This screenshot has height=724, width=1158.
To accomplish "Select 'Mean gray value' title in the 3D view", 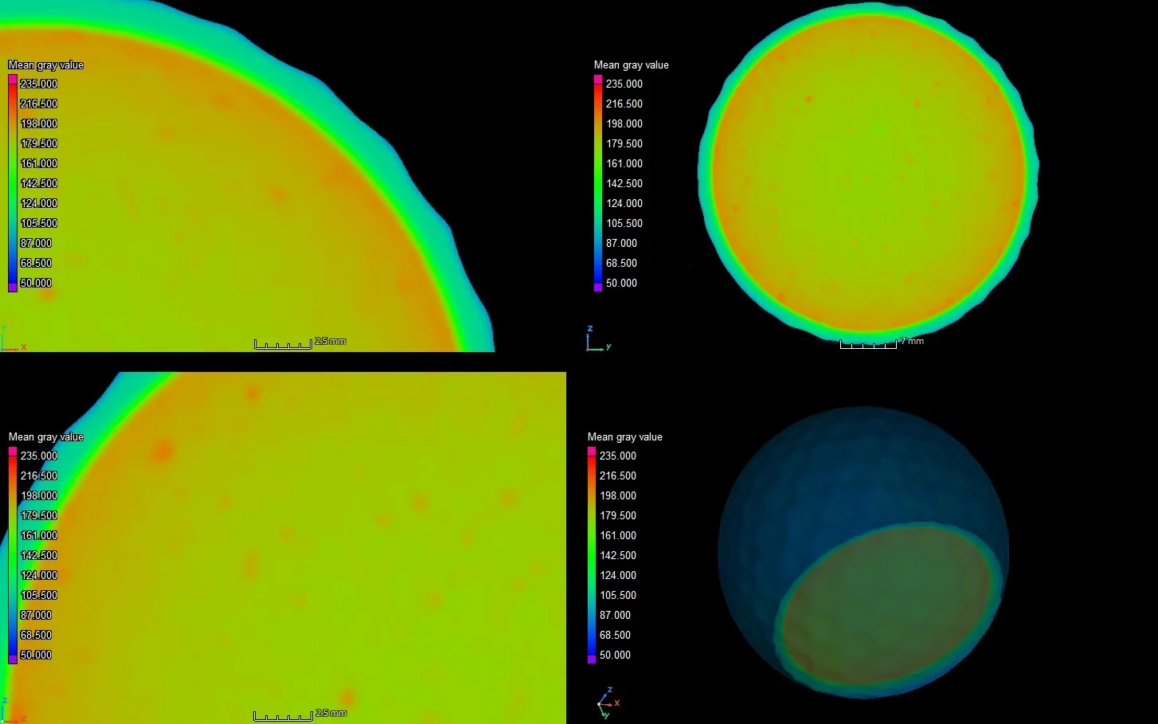I will click(625, 437).
